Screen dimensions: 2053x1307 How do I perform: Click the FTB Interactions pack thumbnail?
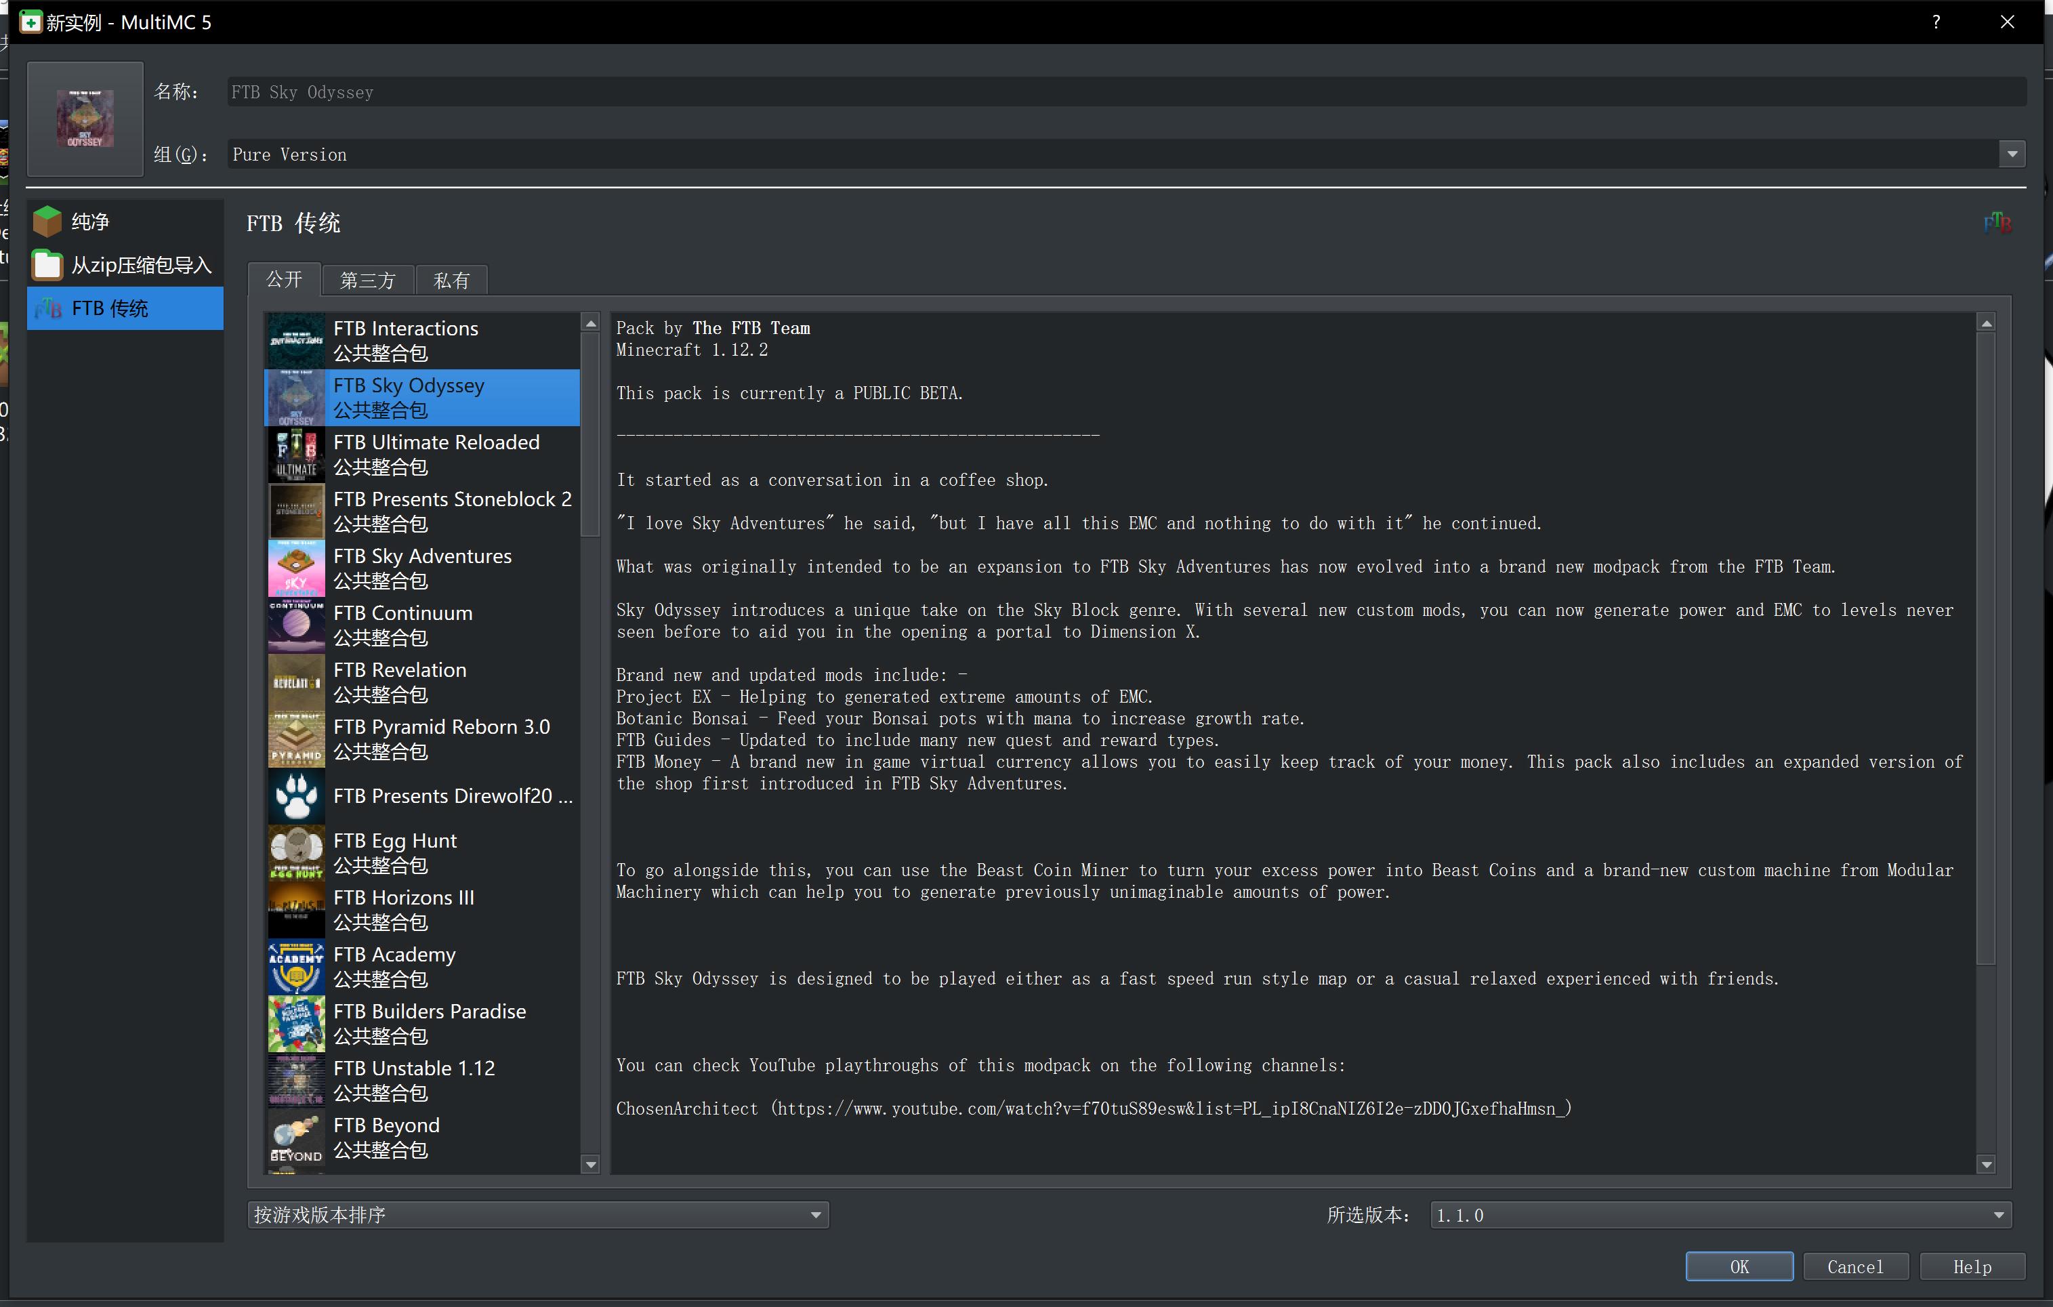(296, 340)
